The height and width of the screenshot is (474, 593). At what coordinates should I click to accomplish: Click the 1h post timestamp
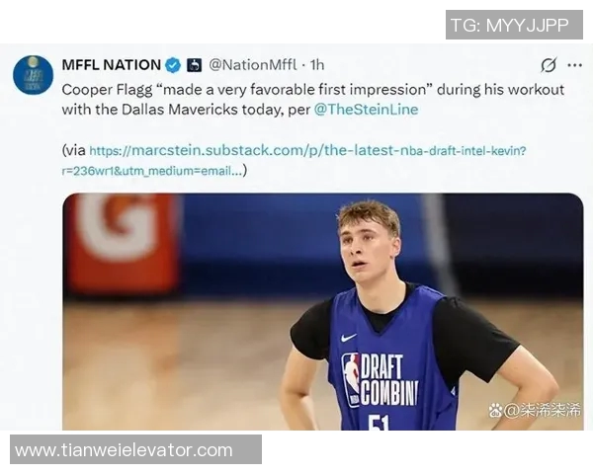click(x=317, y=65)
